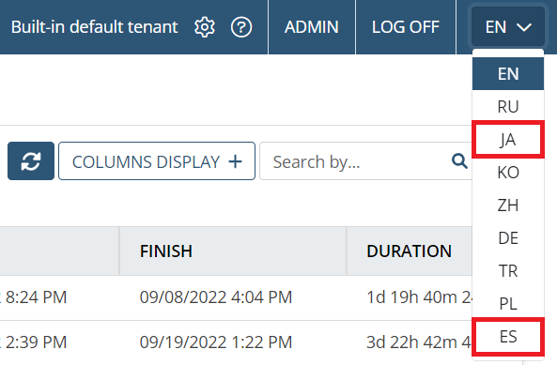Image resolution: width=557 pixels, height=365 pixels.
Task: Click LOG OFF
Action: coord(406,27)
